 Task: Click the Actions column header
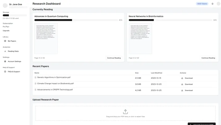183,73
